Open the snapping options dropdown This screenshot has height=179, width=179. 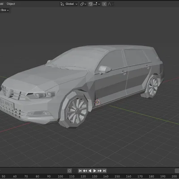[x=97, y=4]
